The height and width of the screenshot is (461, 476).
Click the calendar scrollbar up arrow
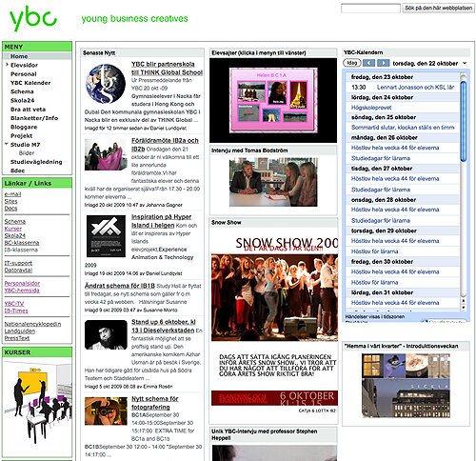point(463,300)
